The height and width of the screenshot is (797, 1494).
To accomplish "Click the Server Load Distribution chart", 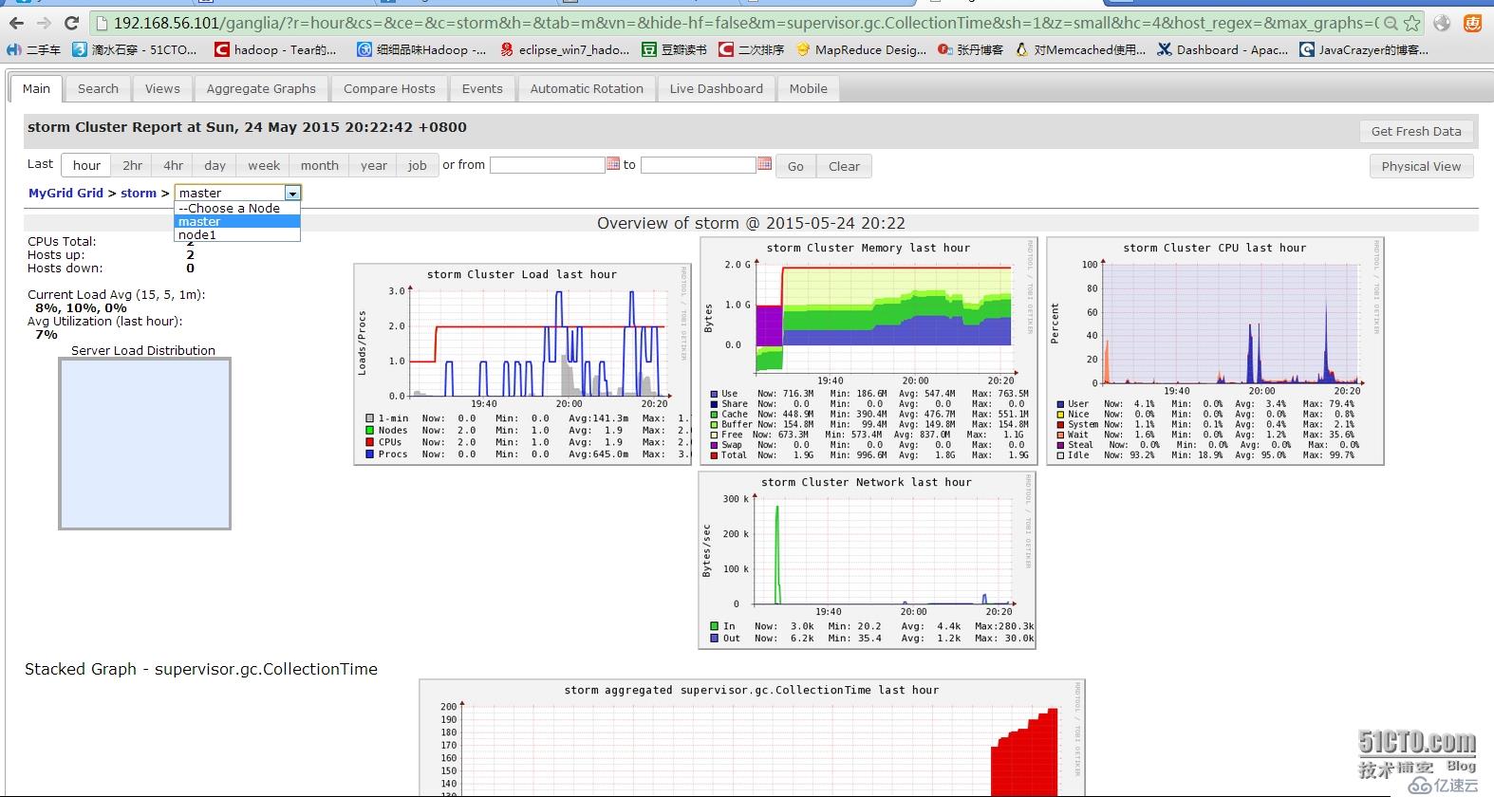I will coord(144,443).
